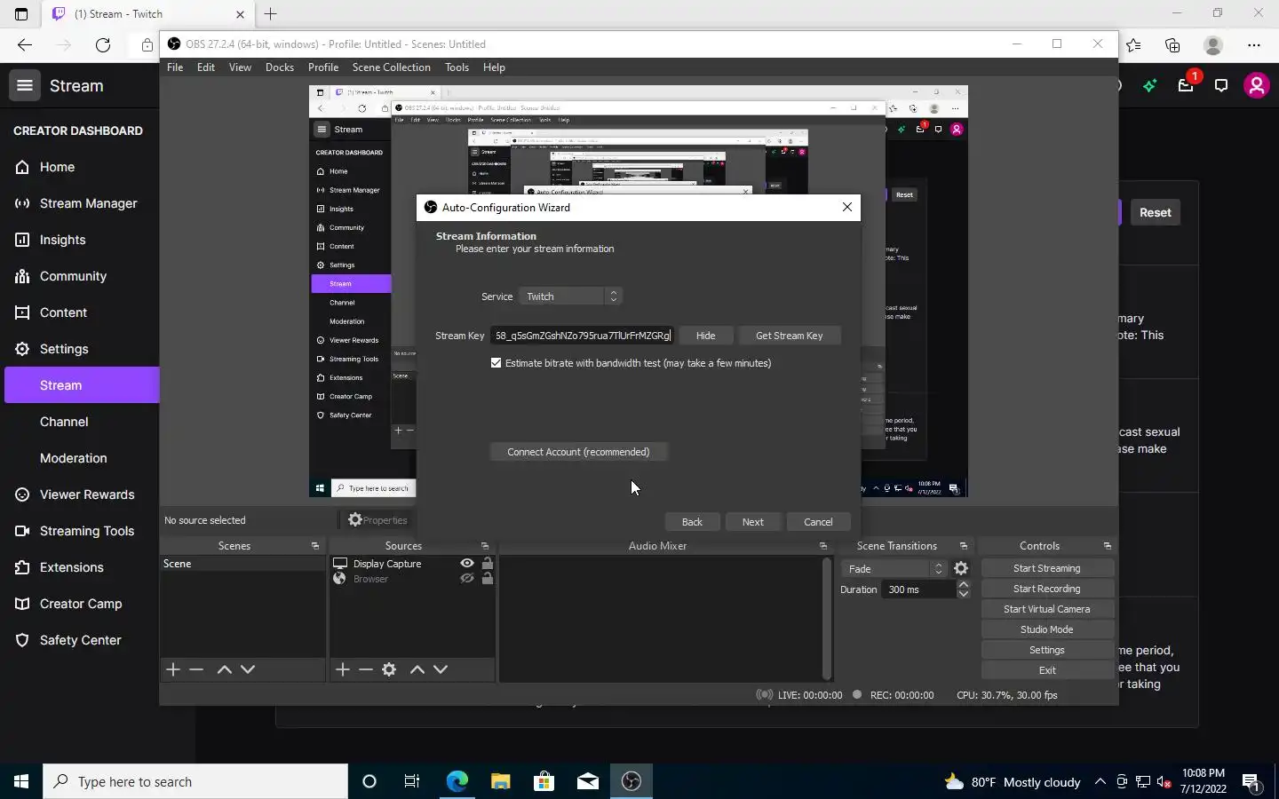Open the Scene Collection menu
The height and width of the screenshot is (799, 1279).
pyautogui.click(x=391, y=67)
